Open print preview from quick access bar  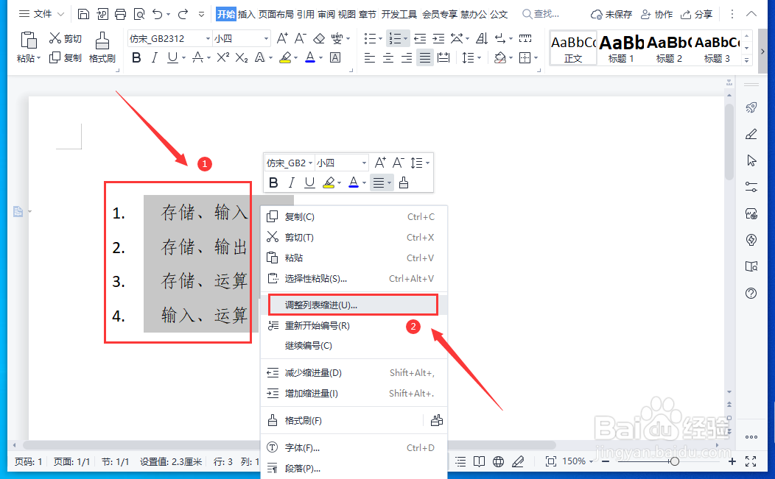(139, 14)
